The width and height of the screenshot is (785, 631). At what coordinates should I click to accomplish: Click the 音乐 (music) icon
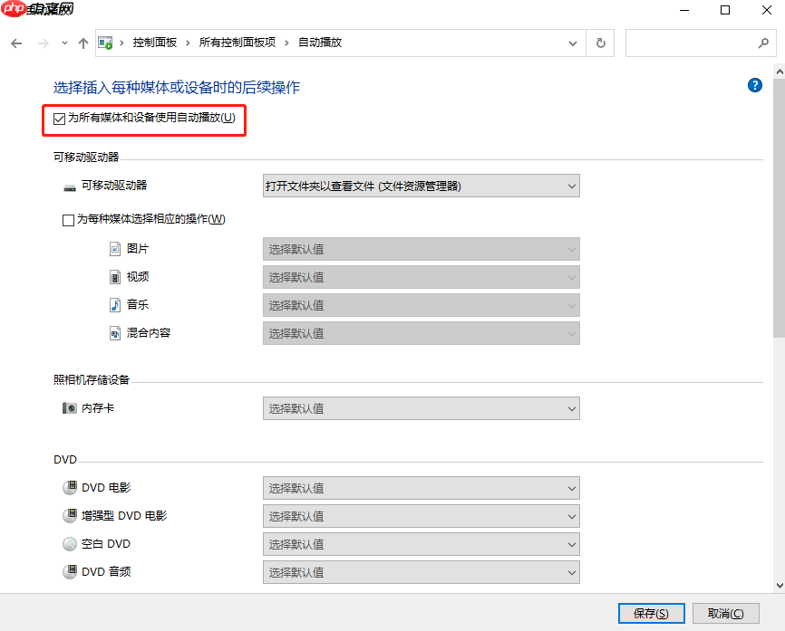pyautogui.click(x=114, y=304)
